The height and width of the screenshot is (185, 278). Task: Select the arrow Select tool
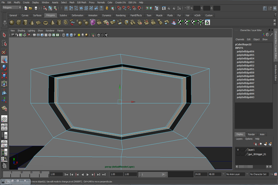click(4, 35)
